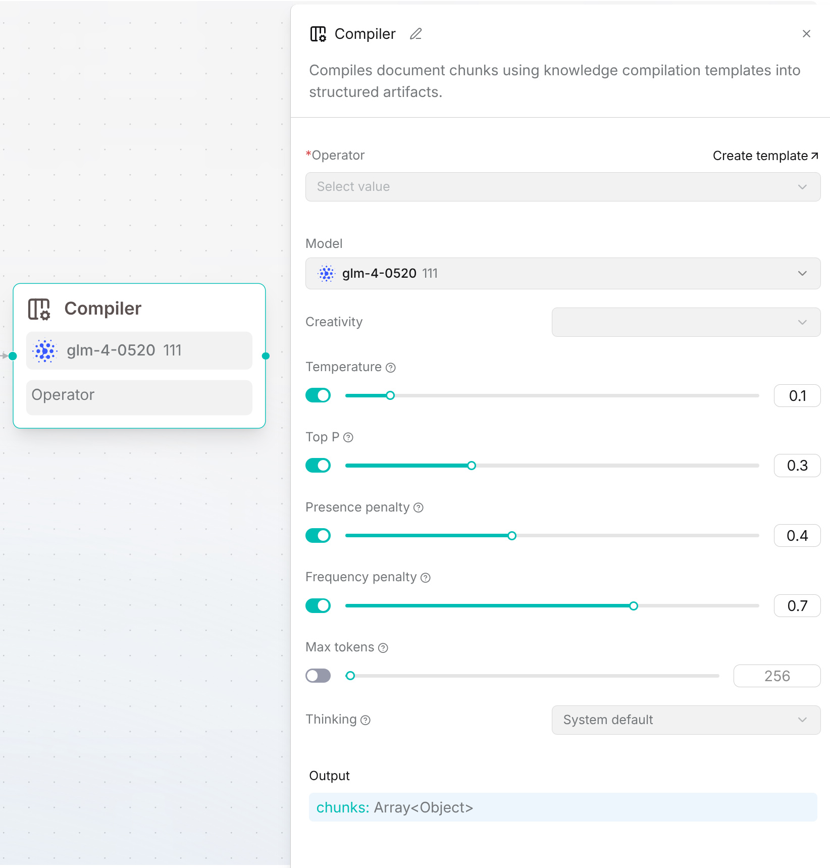Open the Operator select value dropdown
This screenshot has height=868, width=830.
point(563,187)
